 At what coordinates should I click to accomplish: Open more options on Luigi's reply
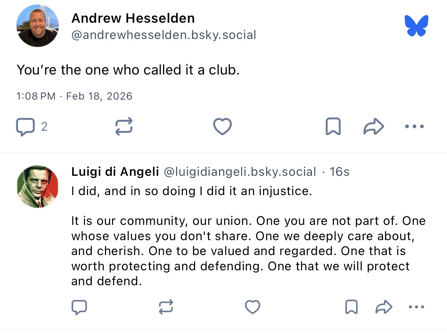coord(416,307)
